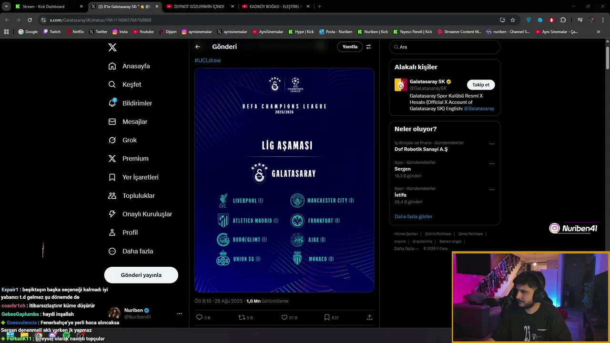Image resolution: width=610 pixels, height=343 pixels.
Task: Click browser back arrow
Action: (7, 20)
